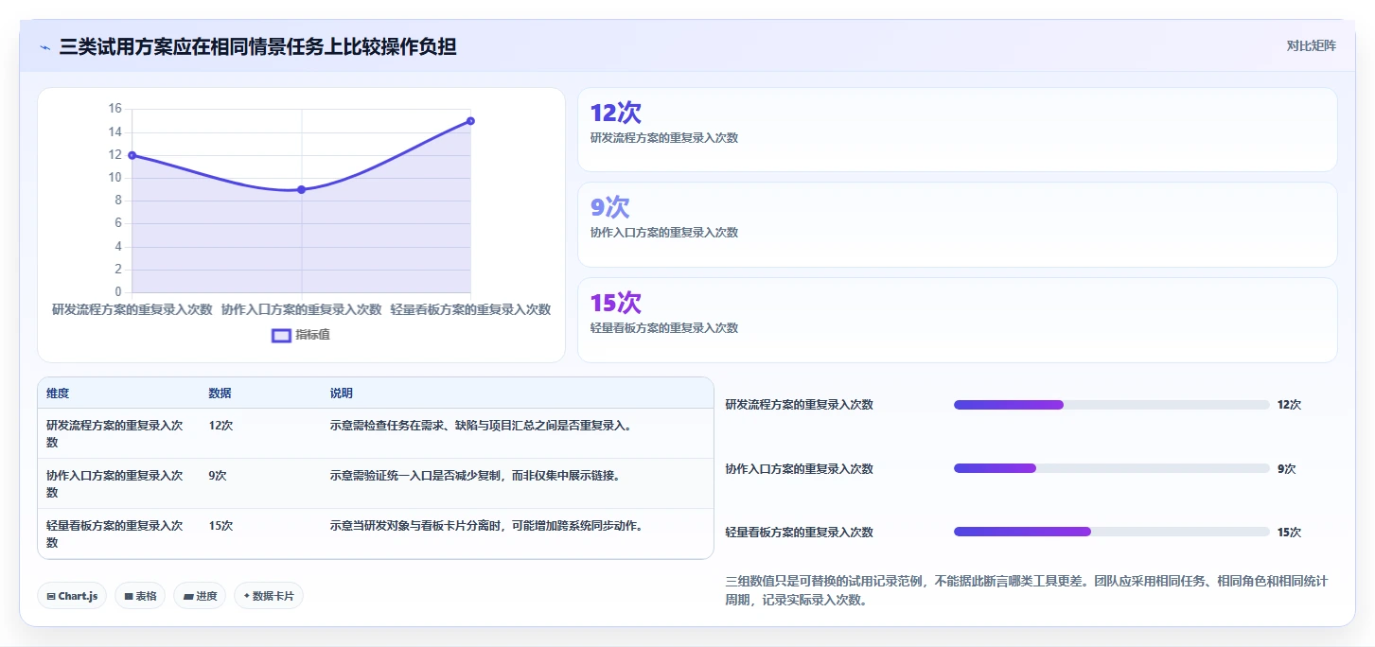1375x647 pixels.
Task: Click the 研发流程方案 progress bar
Action: (1112, 405)
